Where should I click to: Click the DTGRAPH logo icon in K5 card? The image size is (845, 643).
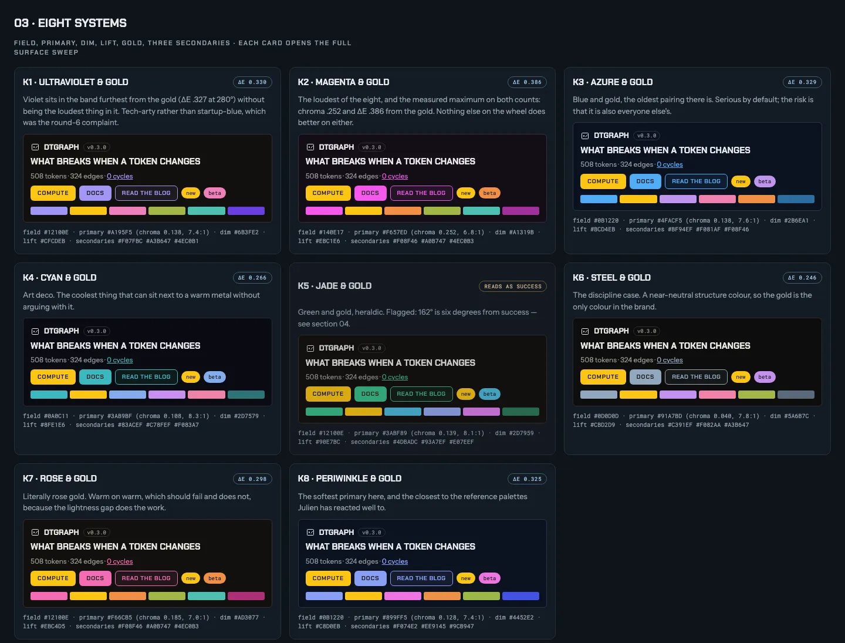tap(310, 348)
